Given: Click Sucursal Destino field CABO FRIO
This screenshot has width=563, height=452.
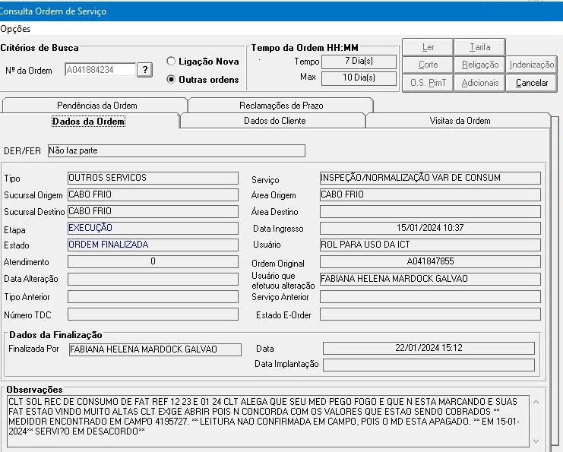Looking at the screenshot, I should pyautogui.click(x=153, y=211).
